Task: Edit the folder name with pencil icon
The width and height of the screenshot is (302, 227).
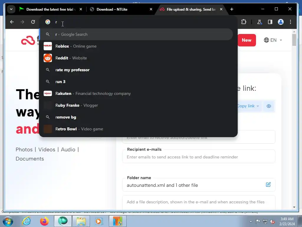Action: click(x=268, y=184)
